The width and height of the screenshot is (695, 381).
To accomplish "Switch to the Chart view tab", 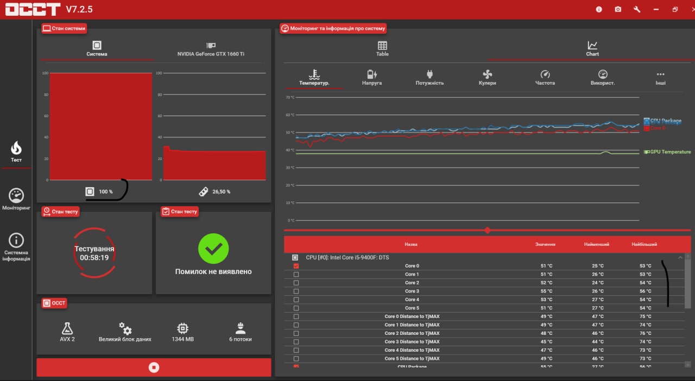I will pos(592,49).
